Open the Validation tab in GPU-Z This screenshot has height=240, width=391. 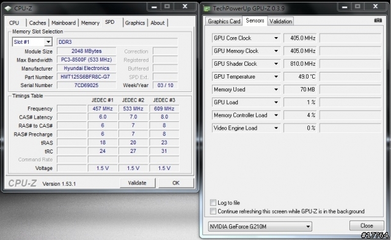(281, 21)
